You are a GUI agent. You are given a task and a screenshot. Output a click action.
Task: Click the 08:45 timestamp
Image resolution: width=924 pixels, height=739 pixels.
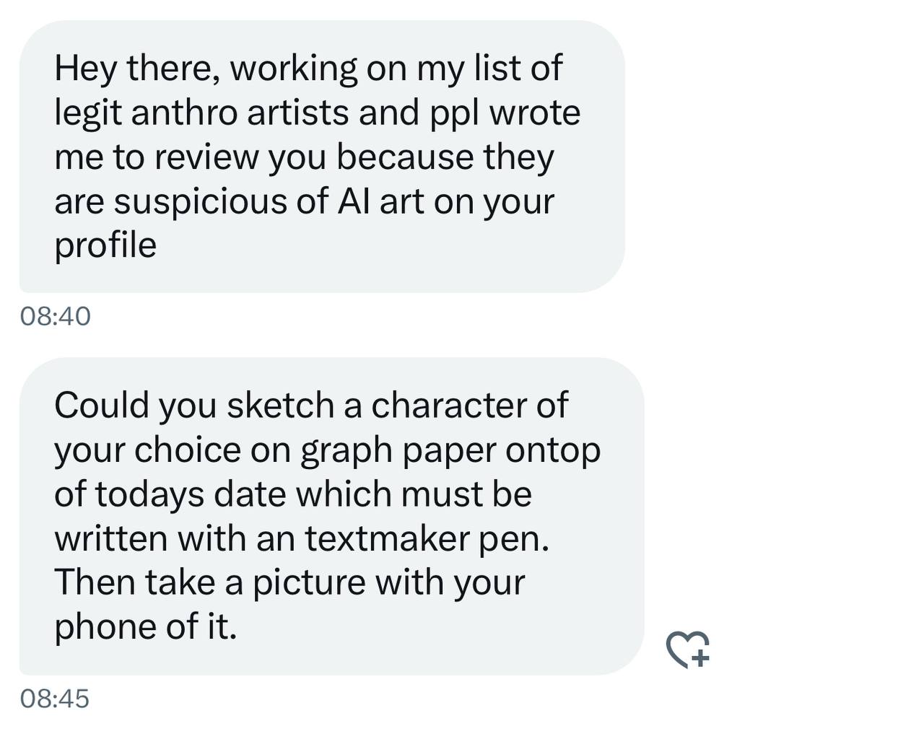tap(55, 699)
